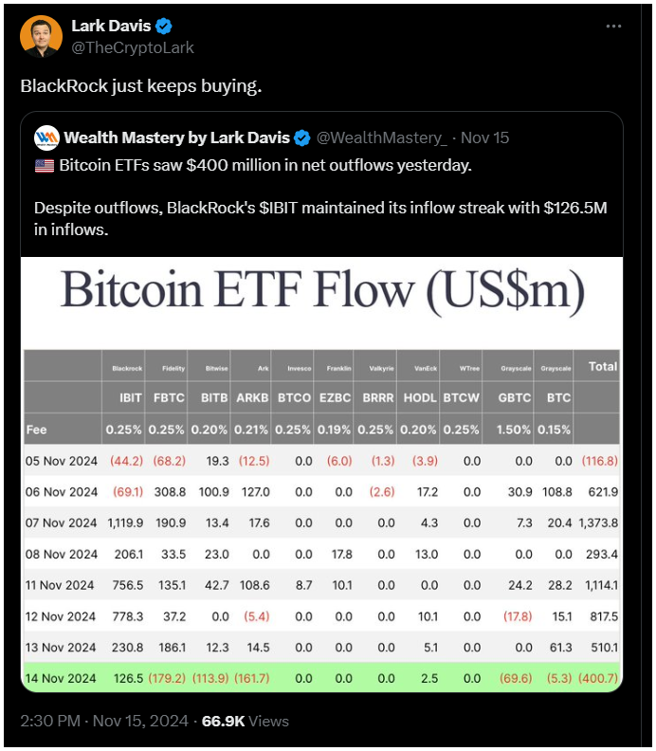
Task: Click the IBIT column header
Action: point(131,397)
